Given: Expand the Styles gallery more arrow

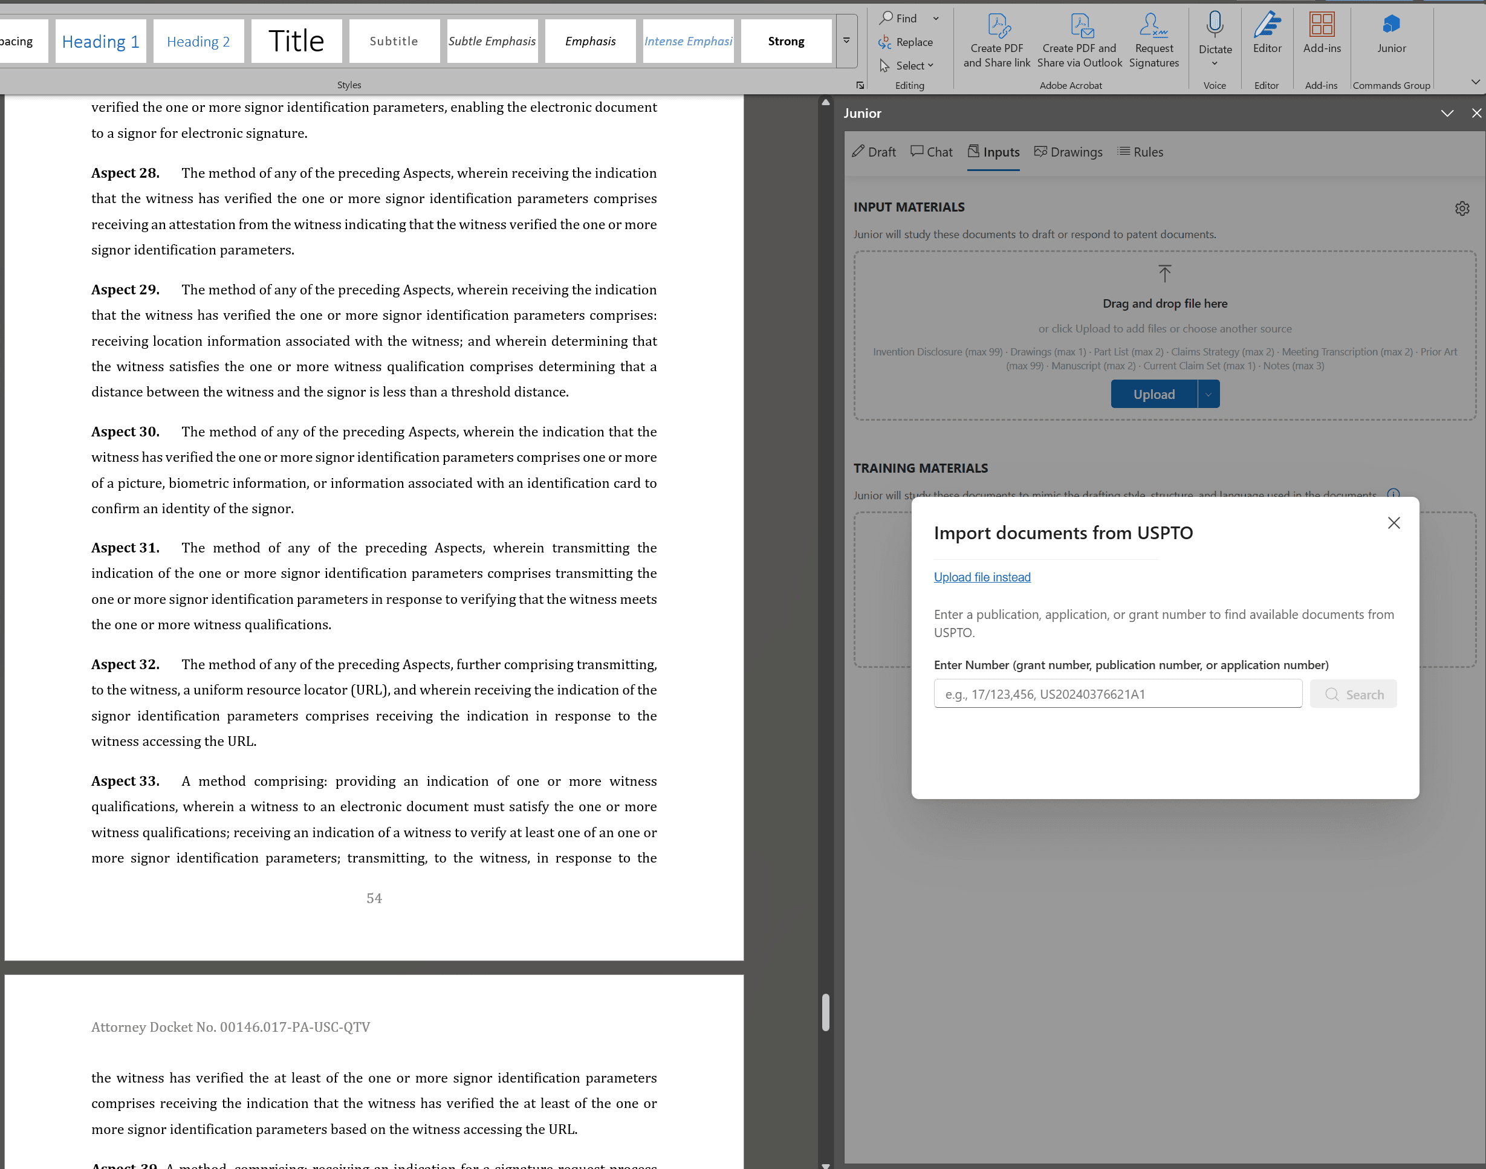Looking at the screenshot, I should click(x=846, y=41).
